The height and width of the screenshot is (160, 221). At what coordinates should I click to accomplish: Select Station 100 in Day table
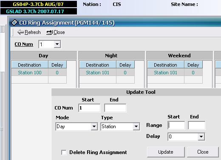[x=30, y=73]
